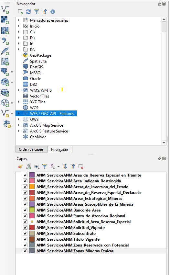Toggle visibility of Area_Indigena_Restringida layer
Viewport: 170px width, 275px height.
25,181
